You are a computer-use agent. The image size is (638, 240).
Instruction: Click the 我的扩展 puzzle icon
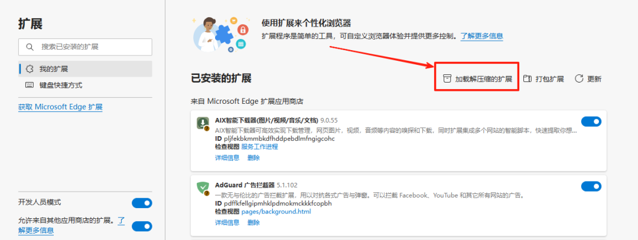(30, 69)
